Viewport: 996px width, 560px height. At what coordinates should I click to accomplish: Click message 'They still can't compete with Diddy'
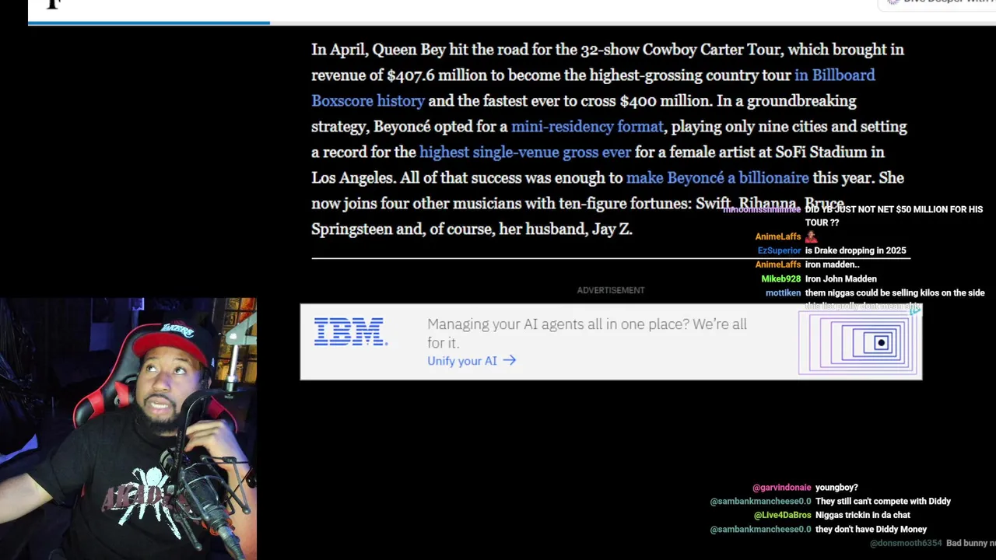pos(883,501)
